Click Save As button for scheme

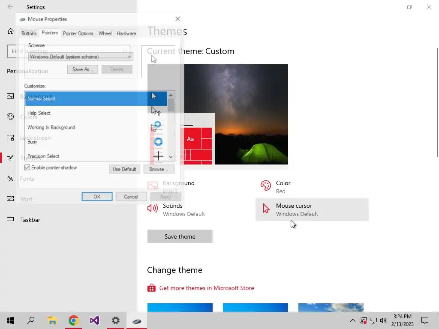[83, 69]
